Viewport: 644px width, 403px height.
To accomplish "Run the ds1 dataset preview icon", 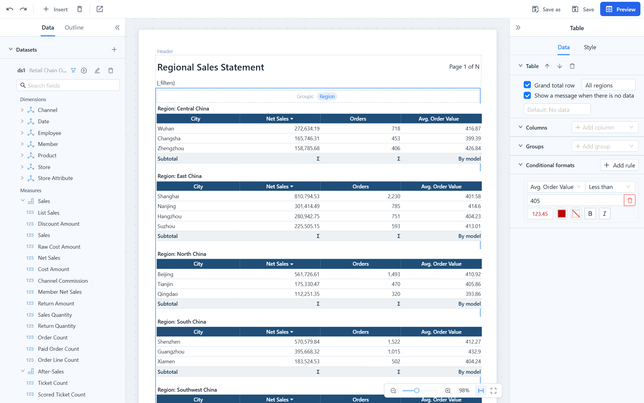I will click(x=84, y=70).
